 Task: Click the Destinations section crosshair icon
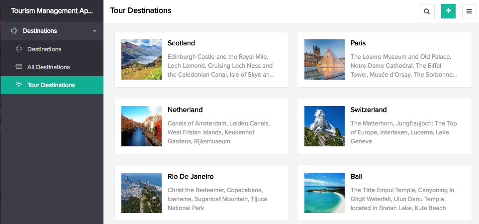[14, 31]
